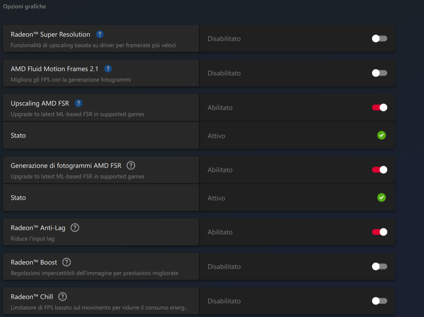Click green check icon under Upscaling AMD FSR
This screenshot has height=317, width=424.
click(x=382, y=135)
